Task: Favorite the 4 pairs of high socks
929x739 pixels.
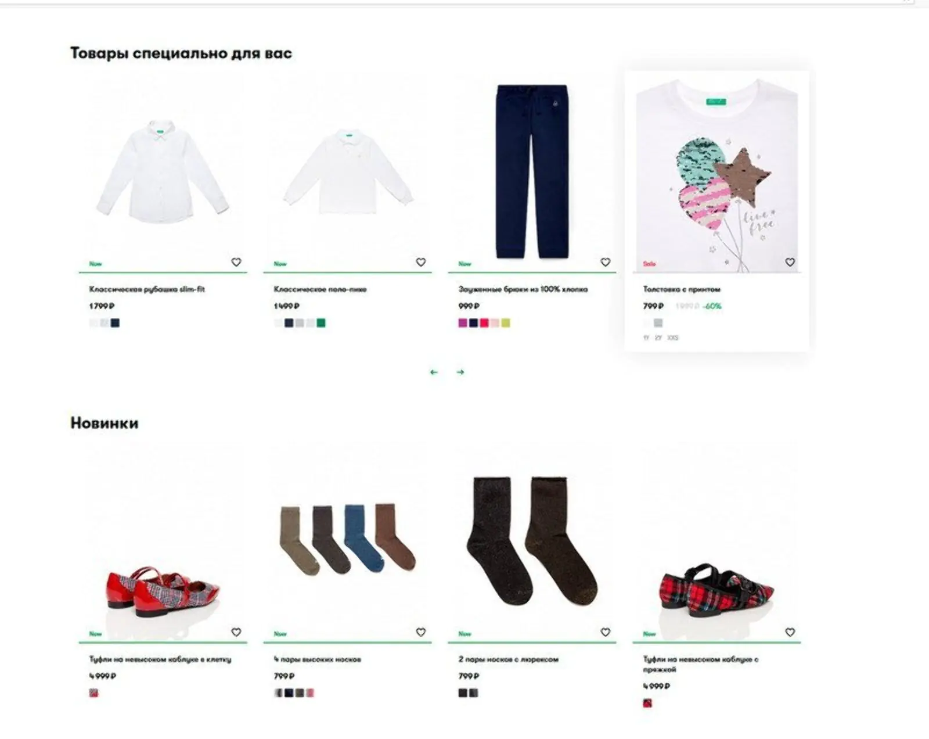Action: (x=420, y=632)
